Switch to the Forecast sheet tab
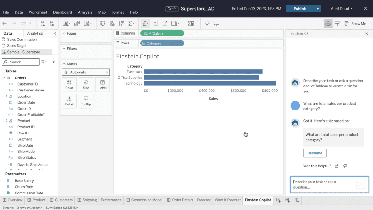 [x=204, y=200]
